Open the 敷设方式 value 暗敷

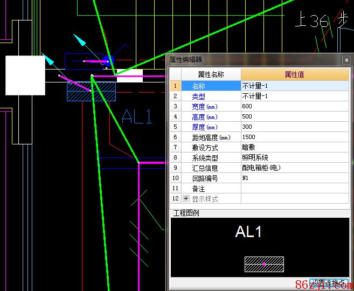tap(294, 147)
